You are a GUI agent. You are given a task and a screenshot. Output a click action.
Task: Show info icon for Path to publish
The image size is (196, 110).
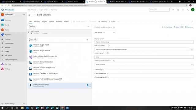coord(108,46)
